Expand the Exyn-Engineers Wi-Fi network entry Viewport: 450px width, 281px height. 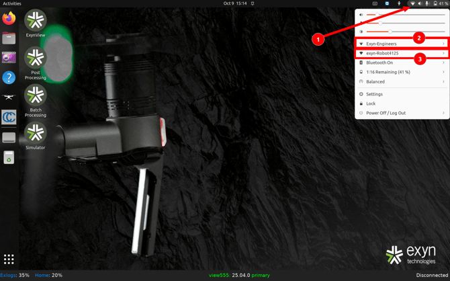[402, 44]
